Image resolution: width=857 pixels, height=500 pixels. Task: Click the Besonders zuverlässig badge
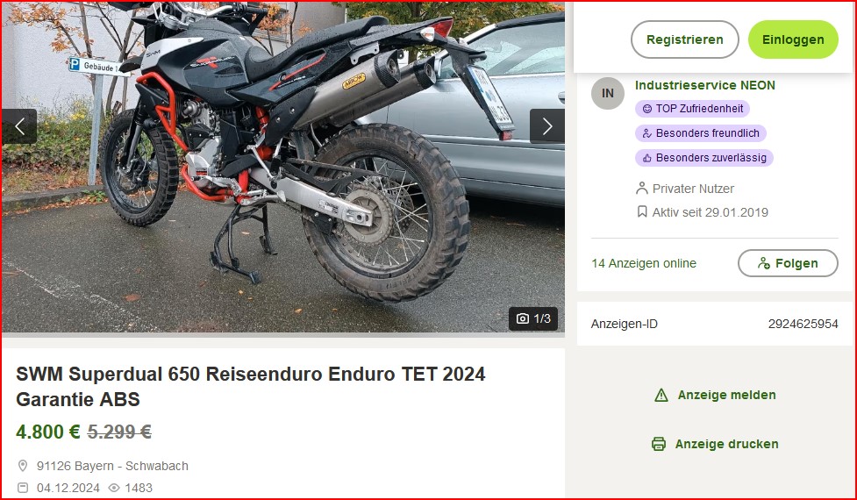(704, 158)
